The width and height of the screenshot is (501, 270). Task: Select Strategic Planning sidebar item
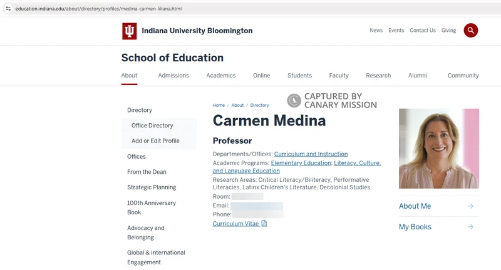(x=152, y=187)
